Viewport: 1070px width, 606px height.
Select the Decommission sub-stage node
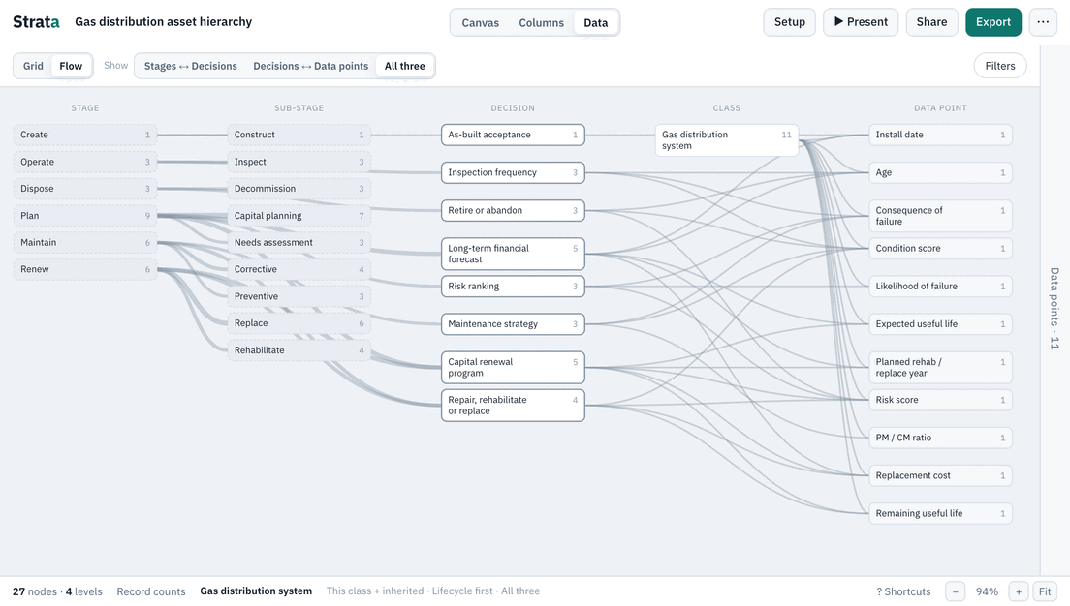[299, 189]
